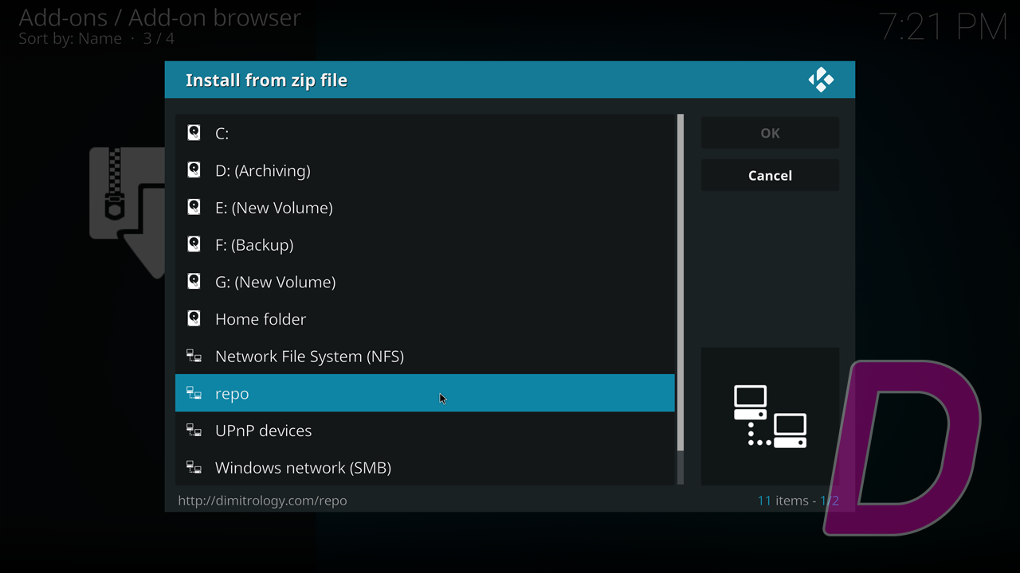The height and width of the screenshot is (573, 1020).
Task: Click the Windows network (SMB) icon
Action: 194,467
